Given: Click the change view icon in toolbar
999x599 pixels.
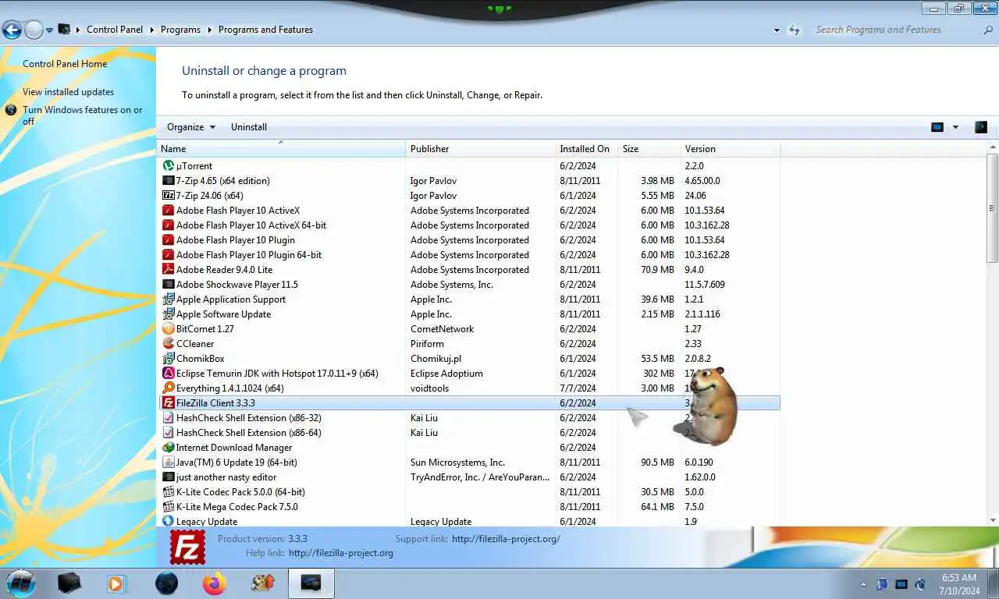Looking at the screenshot, I should coord(937,127).
